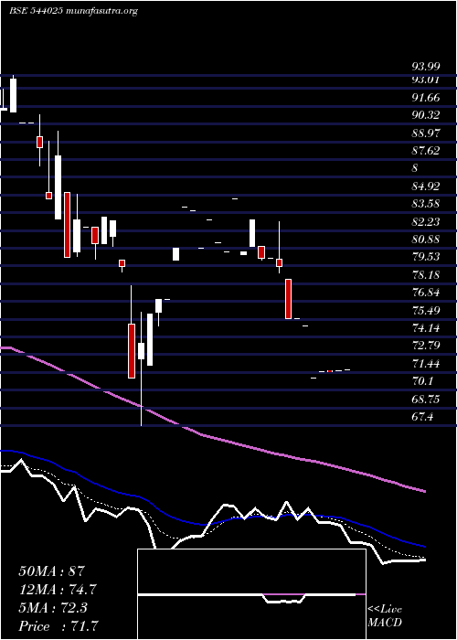The height and width of the screenshot is (640, 457).
Task: Click the '50MA : 87' readout
Action: [52, 571]
